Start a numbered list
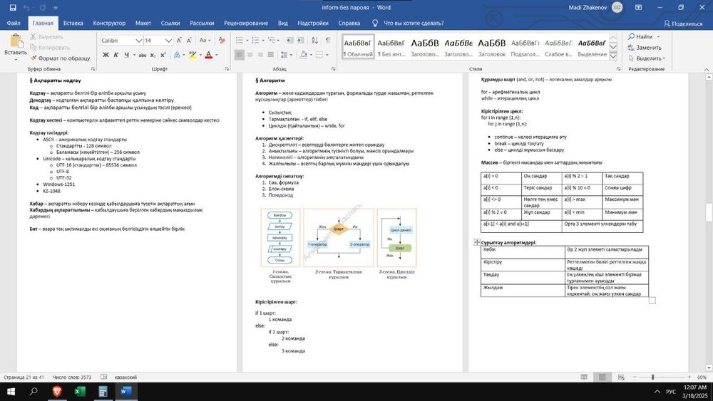Image resolution: width=713 pixels, height=401 pixels. point(255,41)
